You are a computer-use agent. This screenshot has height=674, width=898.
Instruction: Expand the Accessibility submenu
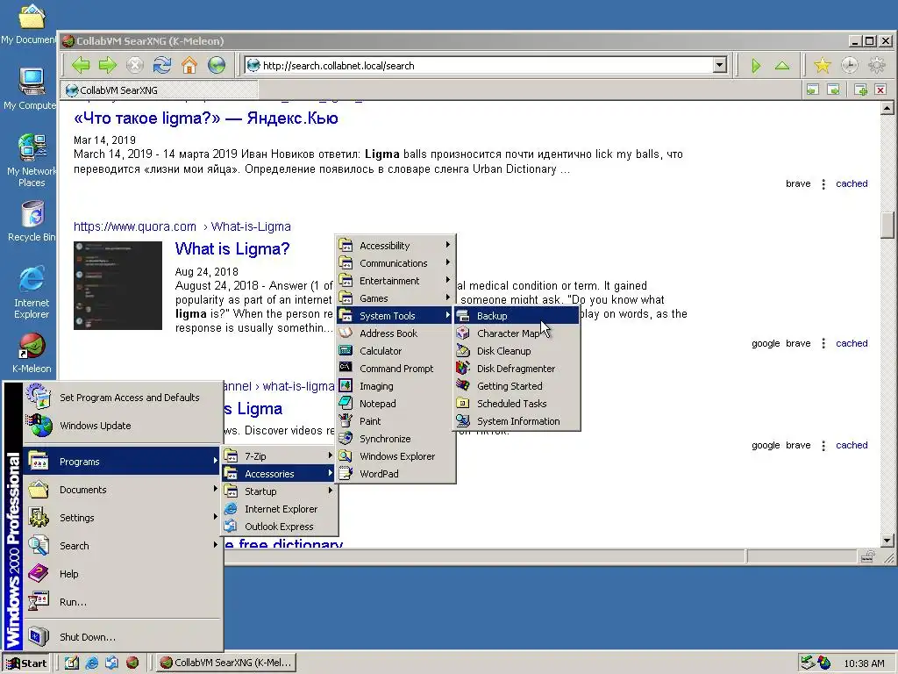(396, 246)
